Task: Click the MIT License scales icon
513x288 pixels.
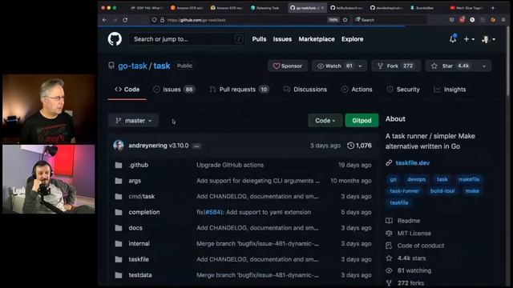Action: click(389, 233)
